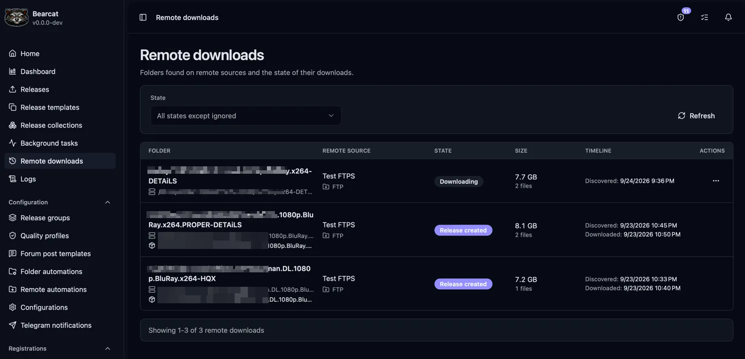
Task: Click server icon in the 7.2 GB row
Action: pos(152,289)
